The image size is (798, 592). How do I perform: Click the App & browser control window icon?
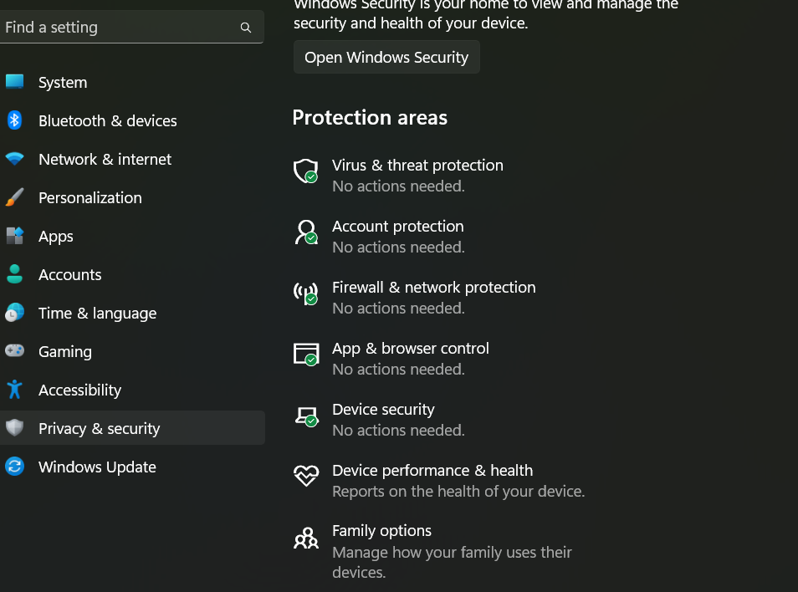point(306,354)
